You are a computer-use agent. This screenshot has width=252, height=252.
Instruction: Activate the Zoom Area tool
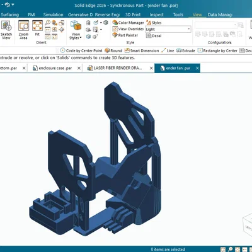coord(23,30)
